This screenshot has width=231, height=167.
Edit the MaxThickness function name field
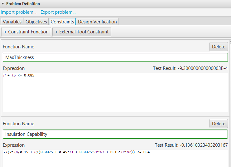(115, 57)
